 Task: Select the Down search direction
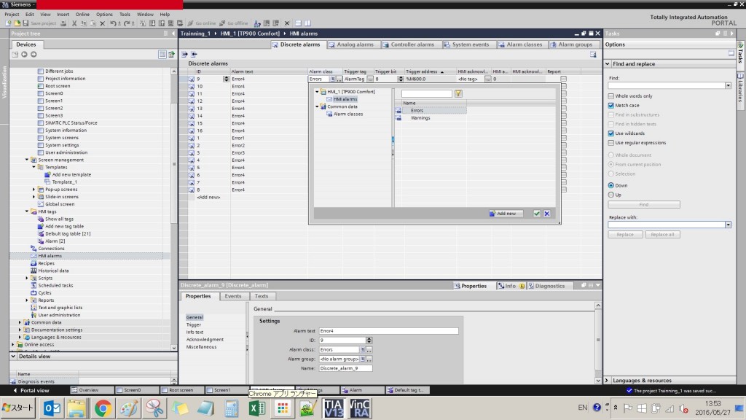pos(611,185)
